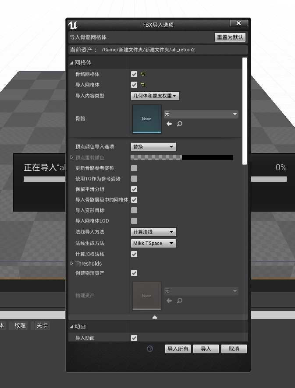Toggle the 计算加权法线 checkbox
Viewport: 295px width, 388px height.
(x=134, y=254)
